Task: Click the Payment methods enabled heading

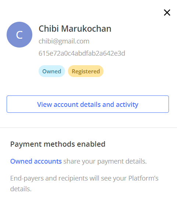Action: coord(58,144)
